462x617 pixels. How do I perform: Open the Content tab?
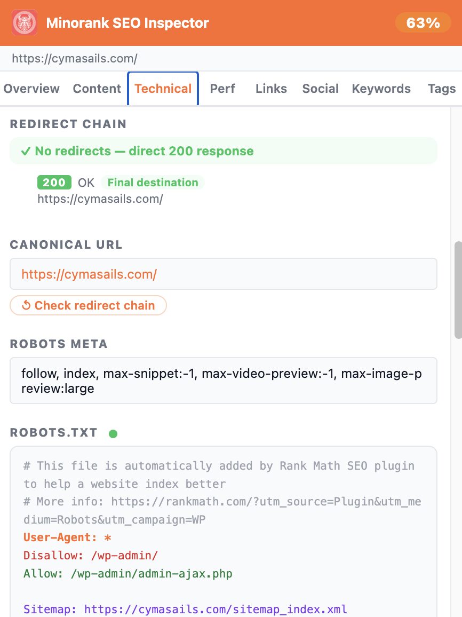click(97, 89)
